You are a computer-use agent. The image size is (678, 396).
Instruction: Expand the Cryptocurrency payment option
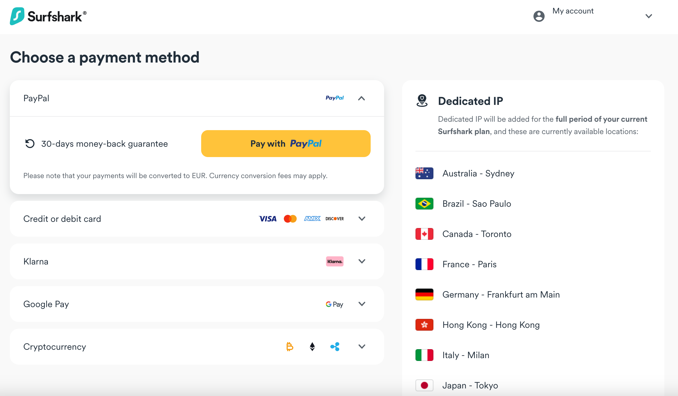click(362, 347)
